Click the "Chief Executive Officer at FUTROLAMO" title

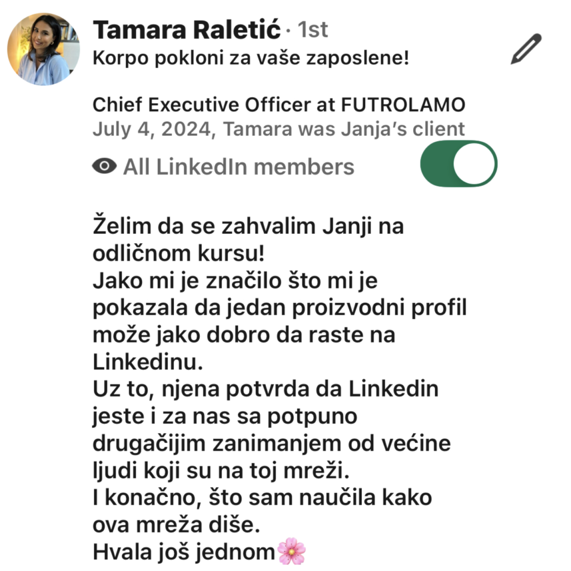pos(279,105)
